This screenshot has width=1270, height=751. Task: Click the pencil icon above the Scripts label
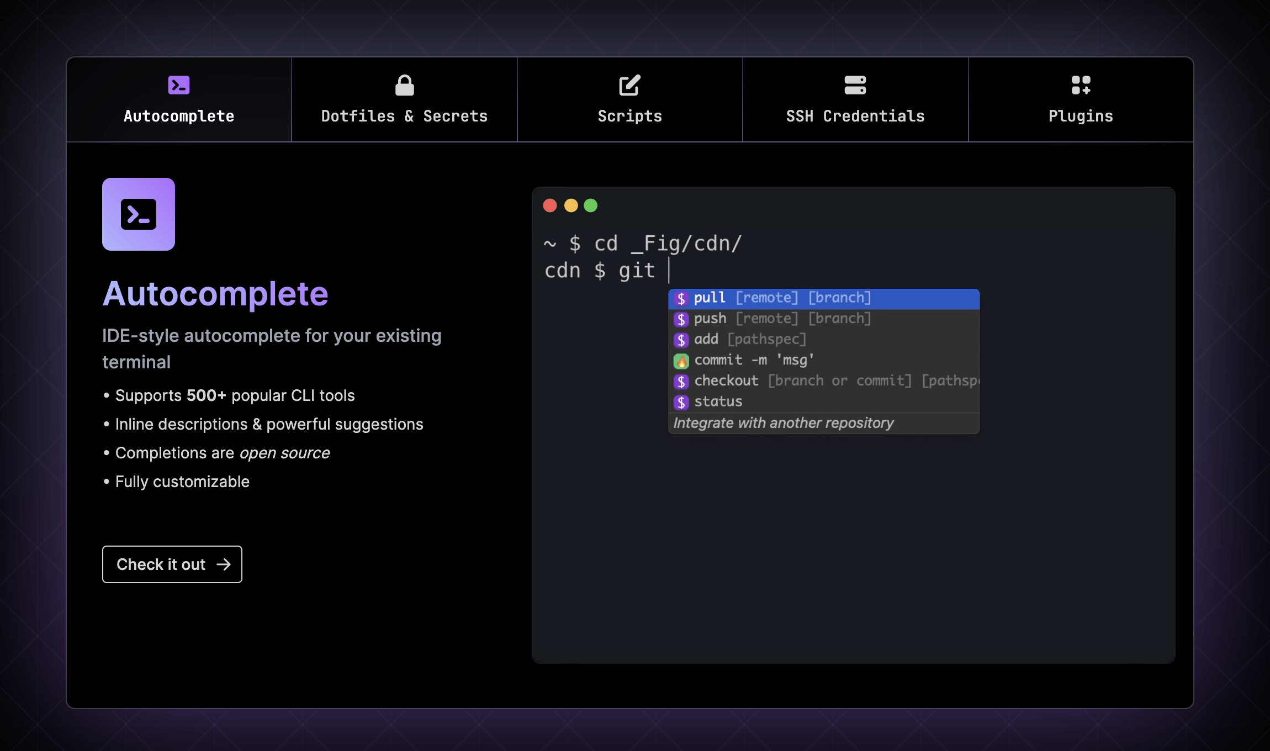click(628, 84)
